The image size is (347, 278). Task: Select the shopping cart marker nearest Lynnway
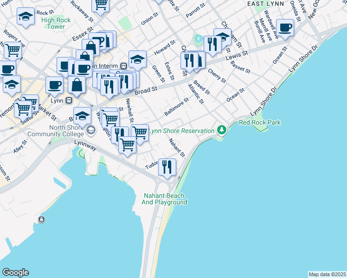127,144
